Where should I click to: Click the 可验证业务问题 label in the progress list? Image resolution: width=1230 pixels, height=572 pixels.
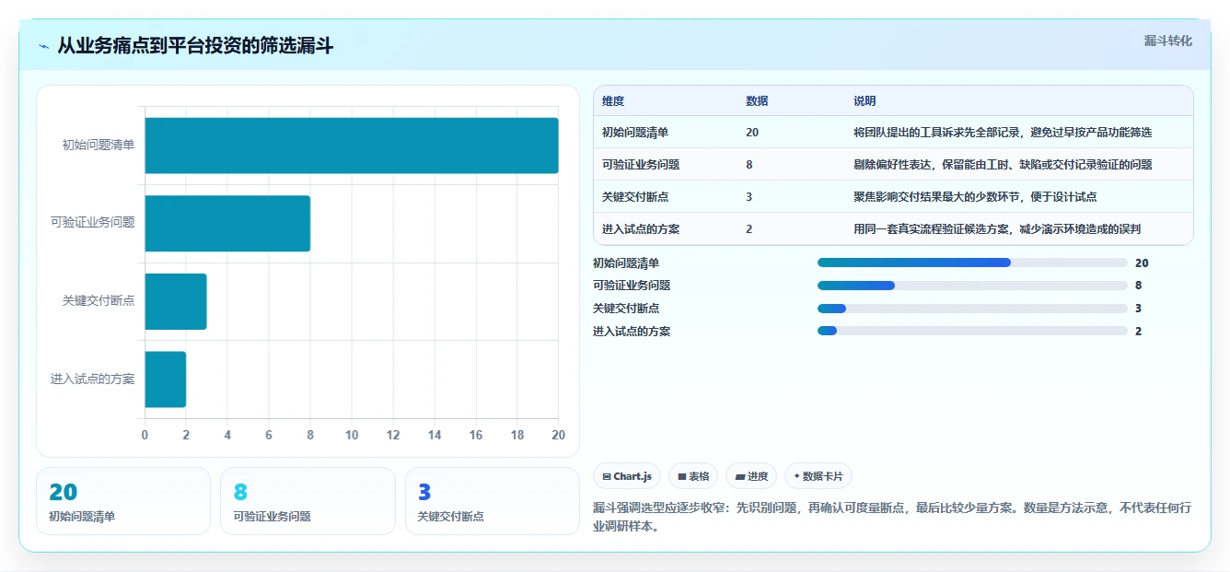[632, 286]
